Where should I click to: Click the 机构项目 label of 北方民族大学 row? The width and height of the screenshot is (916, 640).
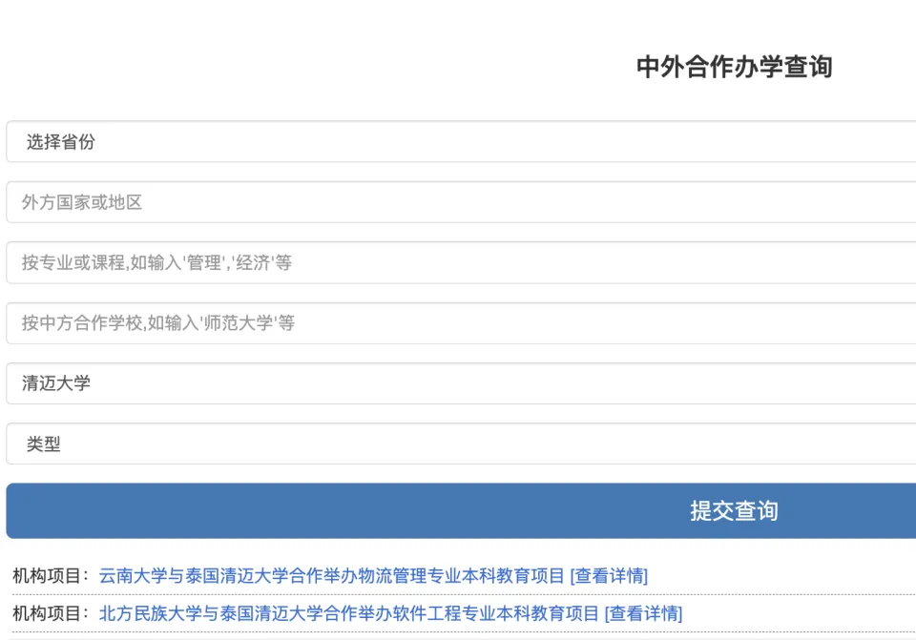pyautogui.click(x=51, y=613)
